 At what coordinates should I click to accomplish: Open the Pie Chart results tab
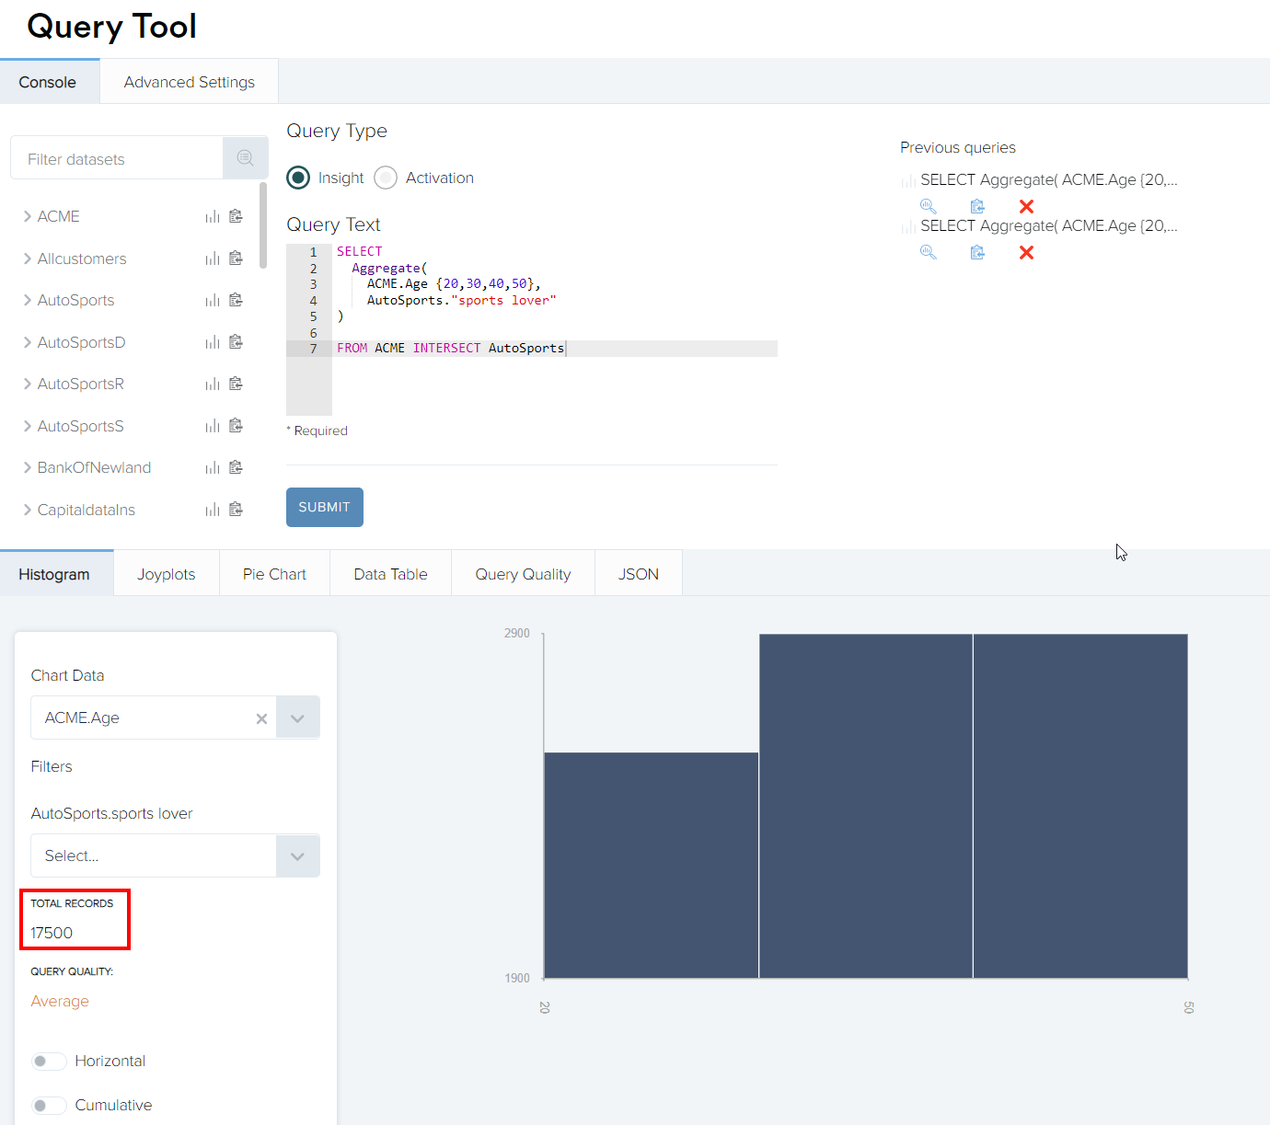[x=274, y=574]
